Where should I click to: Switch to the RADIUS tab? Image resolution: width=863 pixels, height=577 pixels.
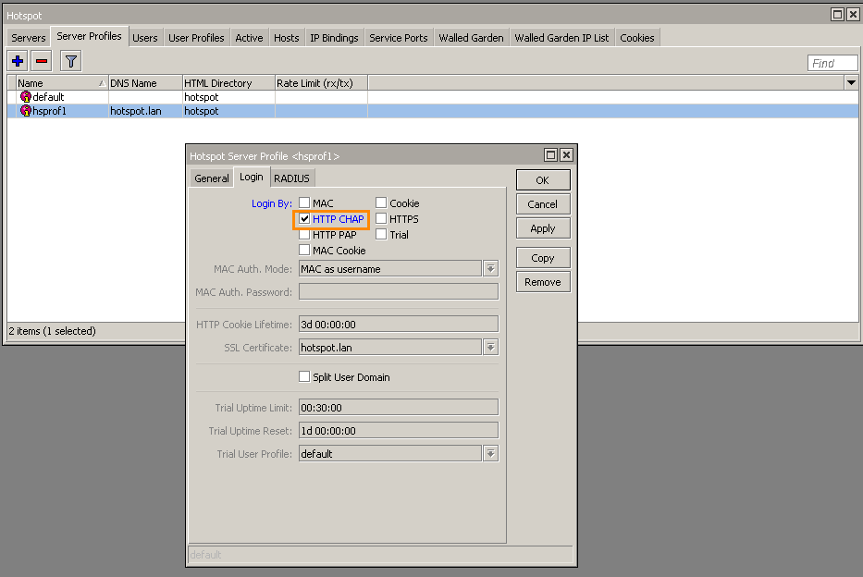(291, 178)
